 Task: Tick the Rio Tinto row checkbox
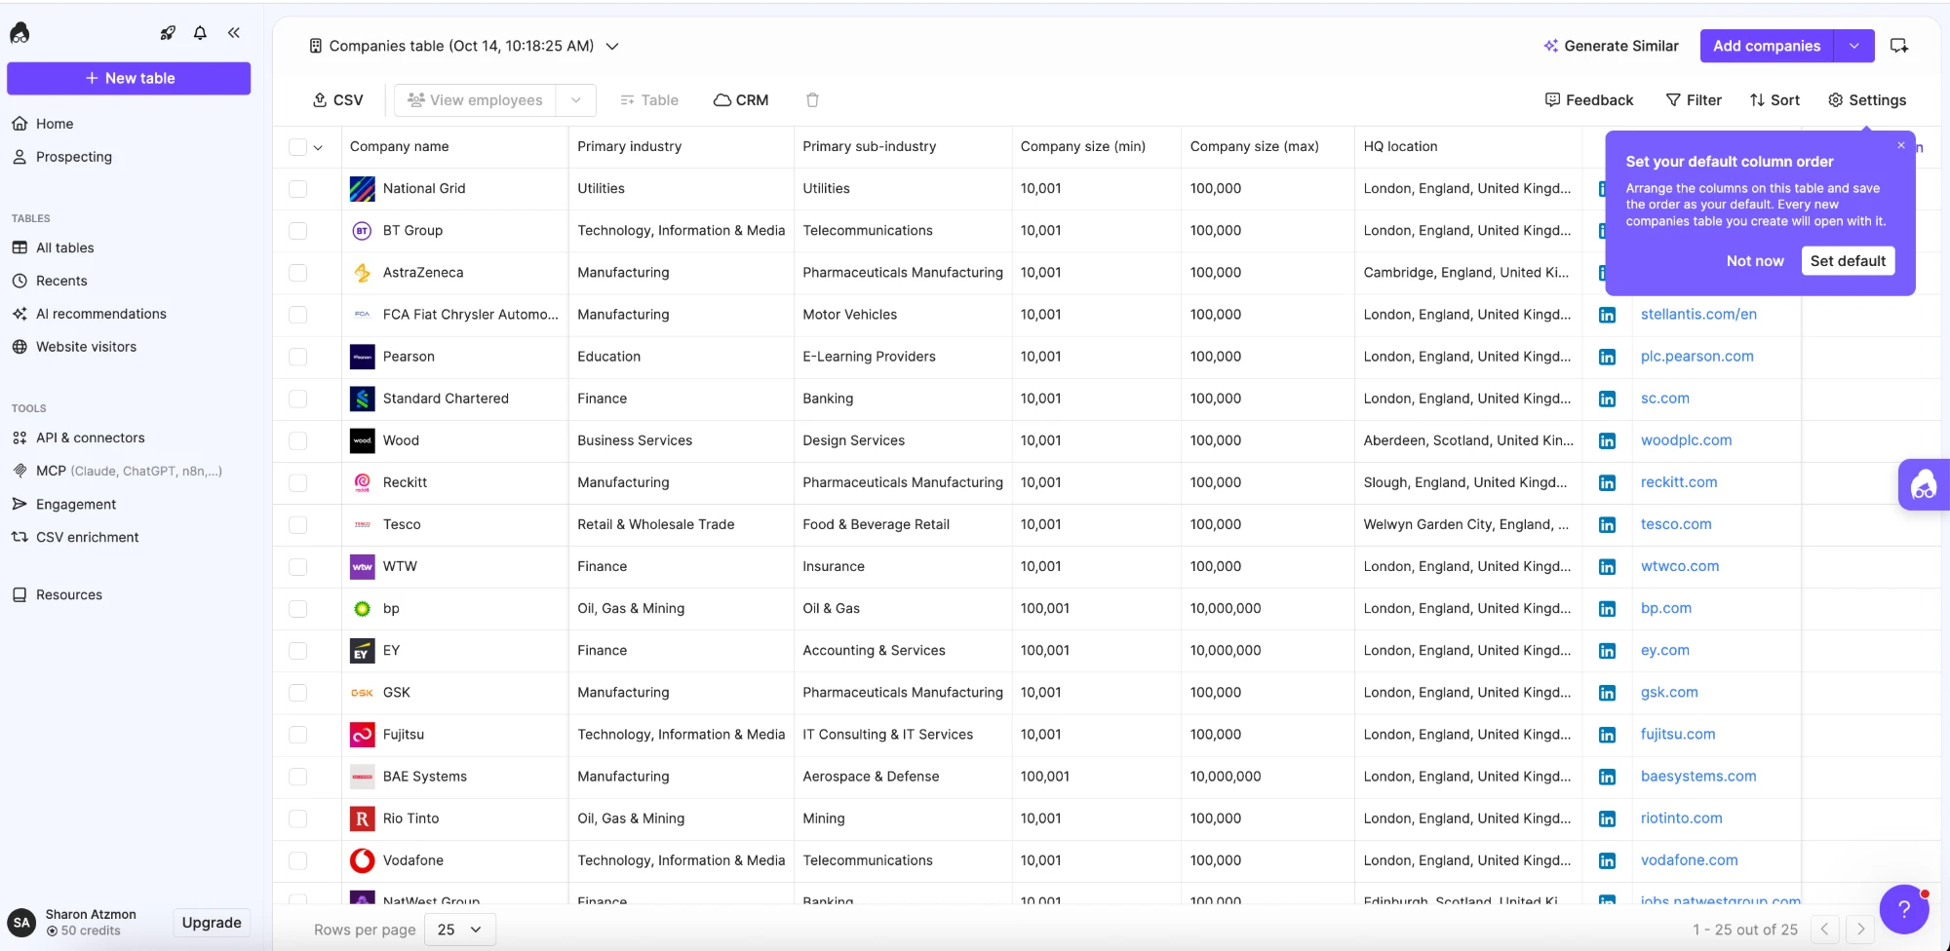pyautogui.click(x=298, y=818)
